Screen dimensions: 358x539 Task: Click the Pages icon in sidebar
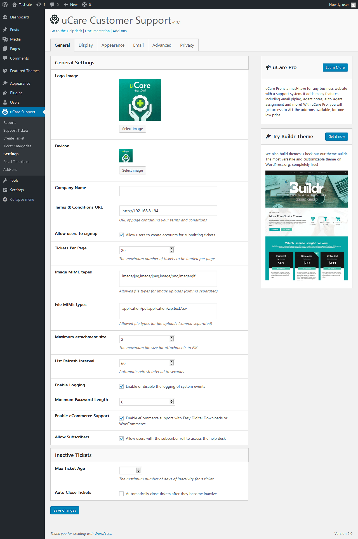5,49
